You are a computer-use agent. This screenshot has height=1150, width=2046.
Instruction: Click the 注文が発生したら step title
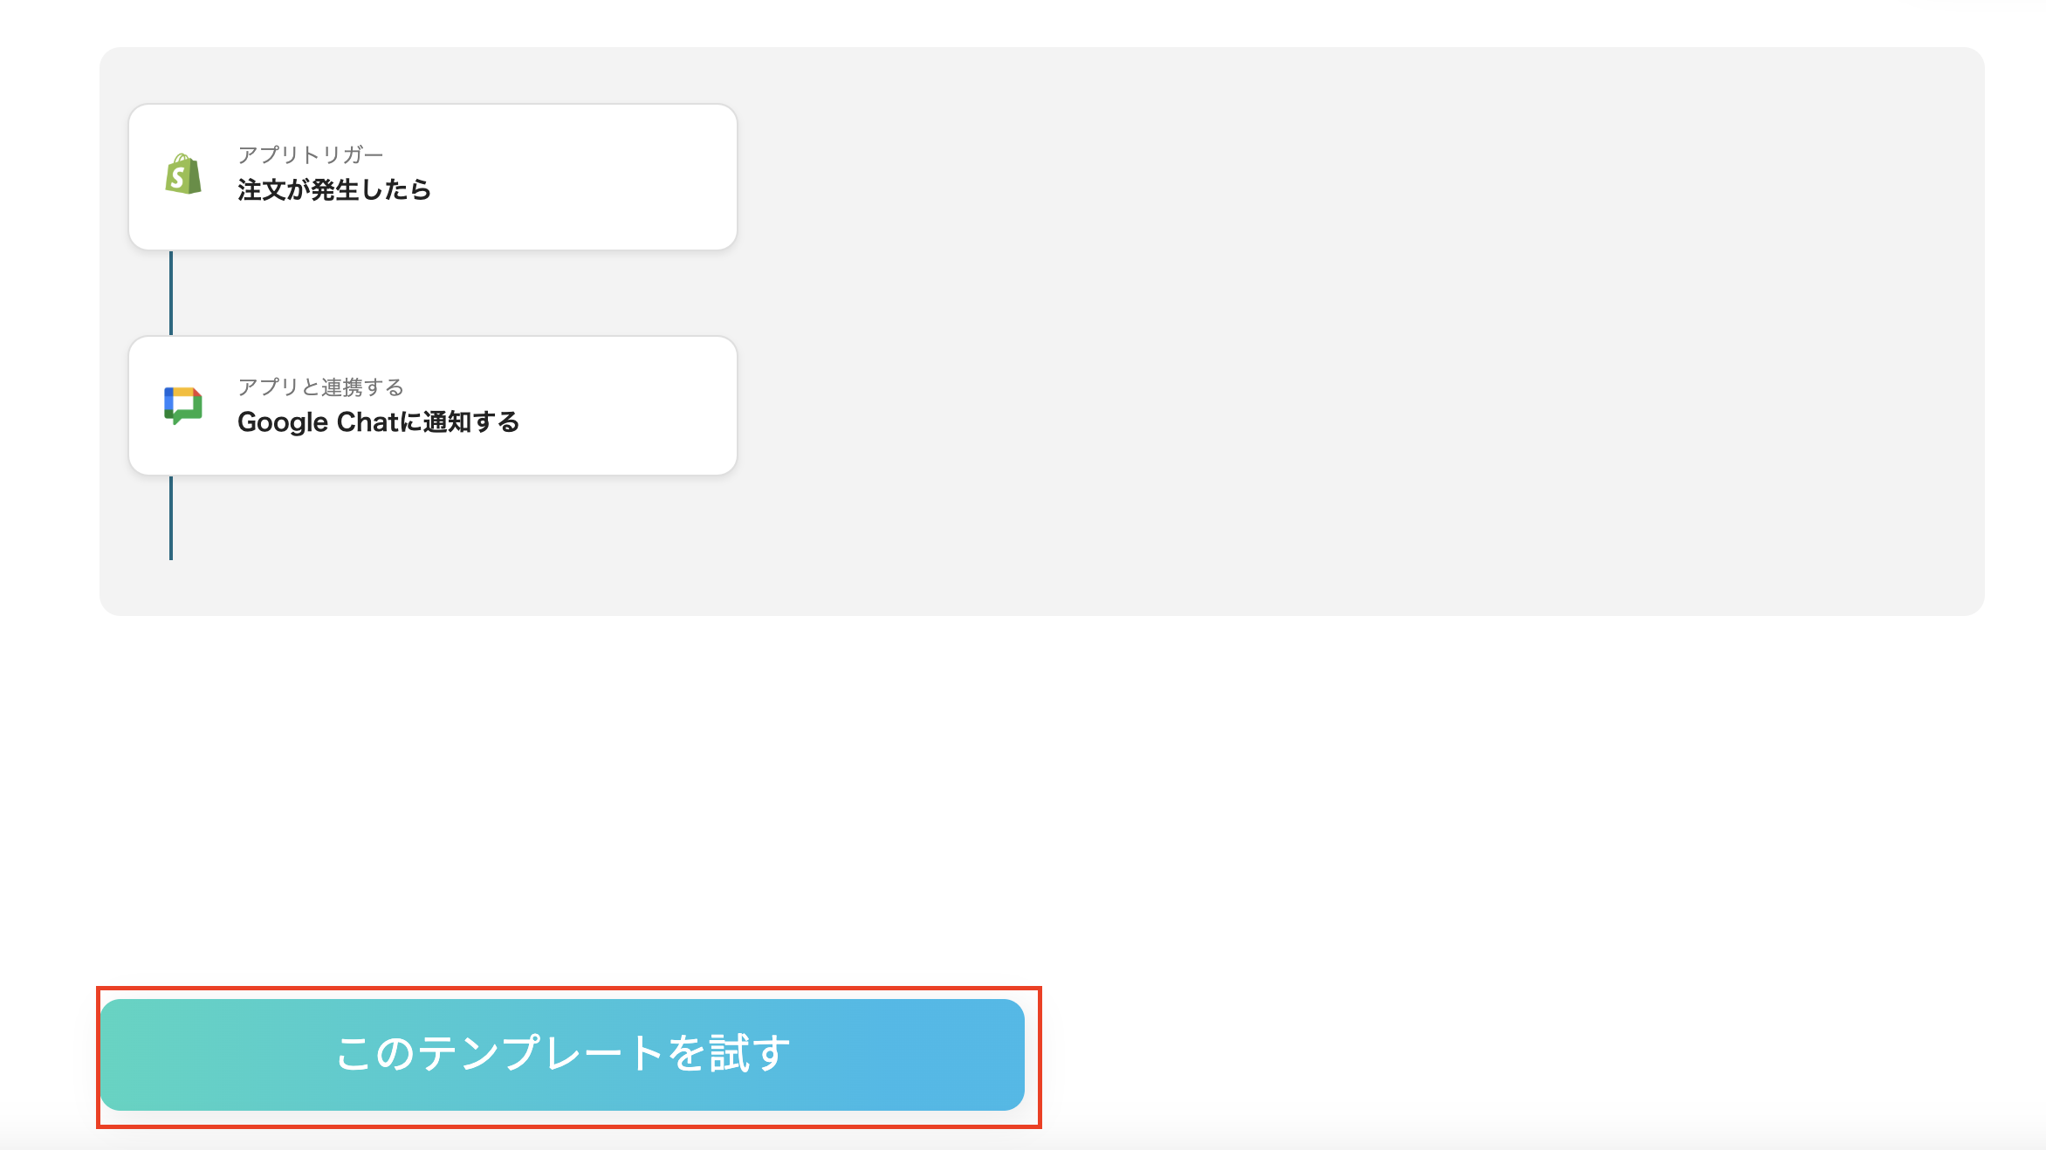(333, 190)
